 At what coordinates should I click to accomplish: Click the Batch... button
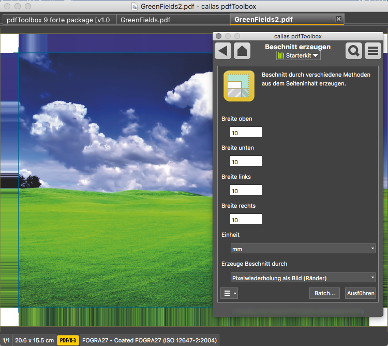324,293
